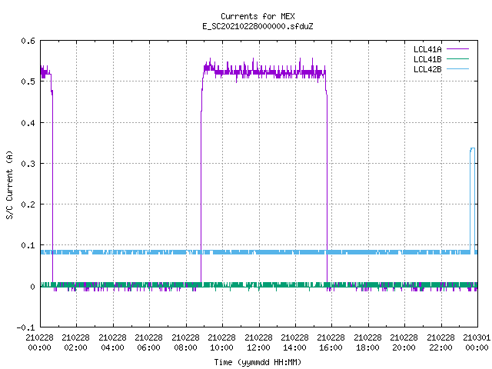Click the blue LCL42B legend line sample
This screenshot has width=492, height=369.
pos(457,68)
